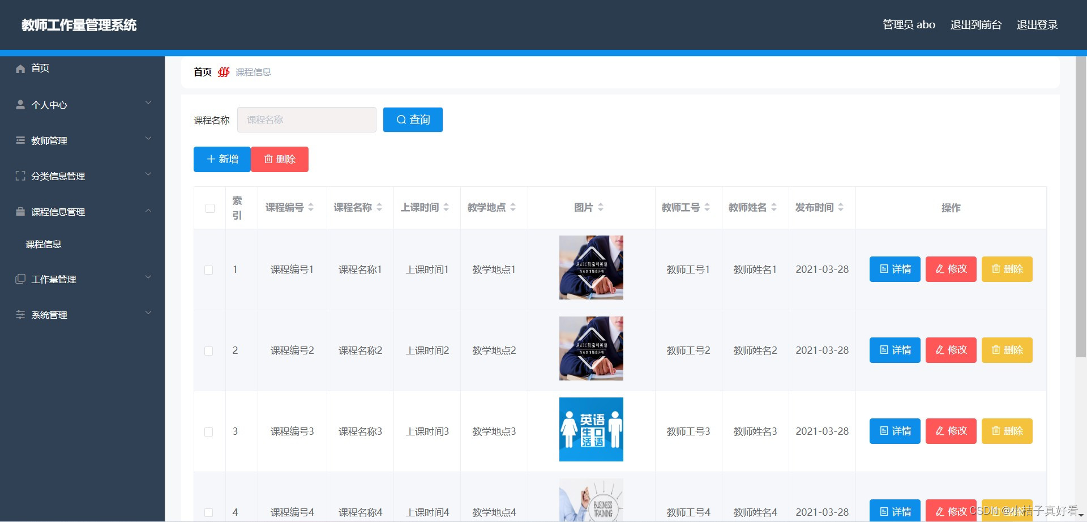
Task: Click the bracket icon beside 分类信息管理
Action: point(20,176)
